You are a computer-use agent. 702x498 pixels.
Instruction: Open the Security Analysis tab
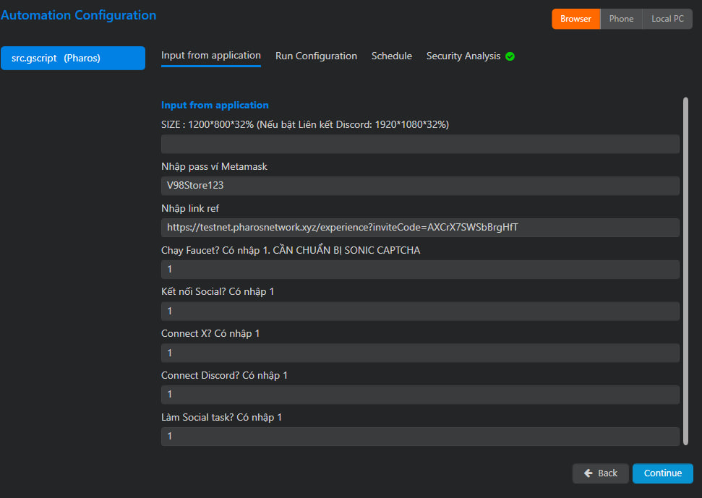click(x=463, y=56)
